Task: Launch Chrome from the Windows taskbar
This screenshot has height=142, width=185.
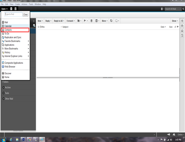Action: pyautogui.click(x=30, y=140)
